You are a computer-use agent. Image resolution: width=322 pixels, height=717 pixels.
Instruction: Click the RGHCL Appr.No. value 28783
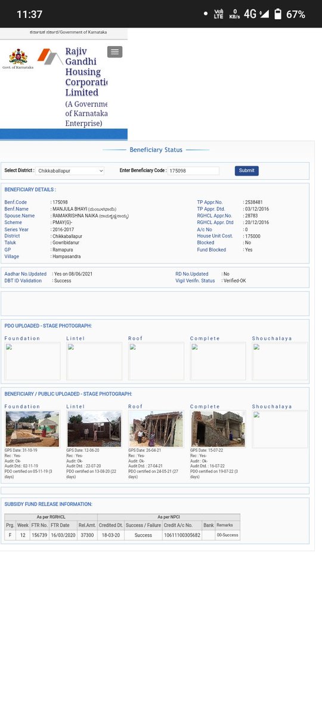[252, 216]
